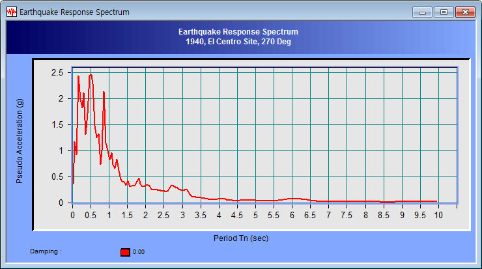The width and height of the screenshot is (482, 269).
Task: Maximize the Earthquake Response Spectrum window
Action: click(444, 12)
